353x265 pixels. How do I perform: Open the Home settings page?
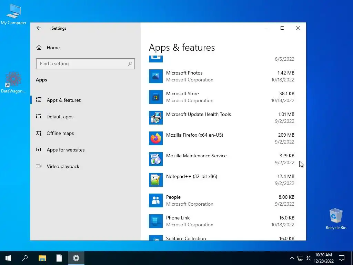tap(53, 48)
